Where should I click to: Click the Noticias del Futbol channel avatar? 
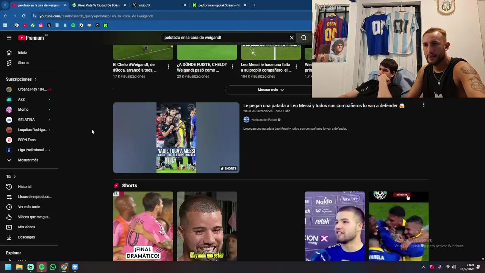pos(246,119)
